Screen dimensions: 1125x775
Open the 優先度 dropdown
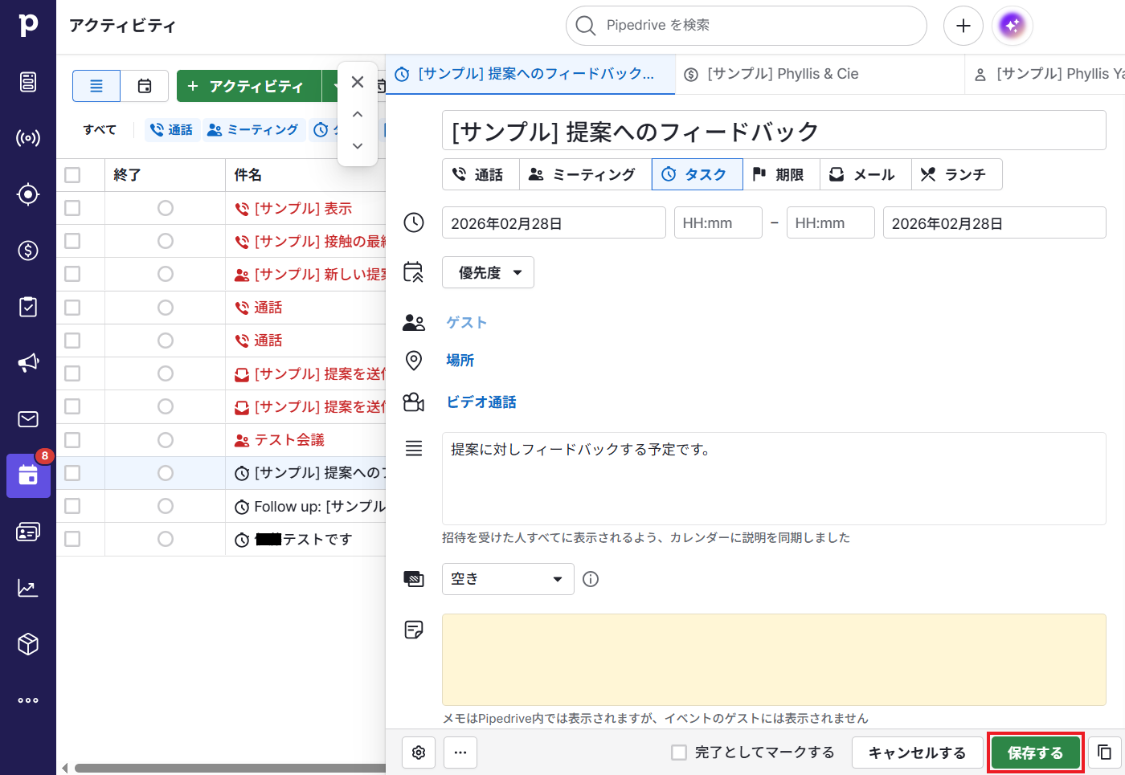pos(488,273)
